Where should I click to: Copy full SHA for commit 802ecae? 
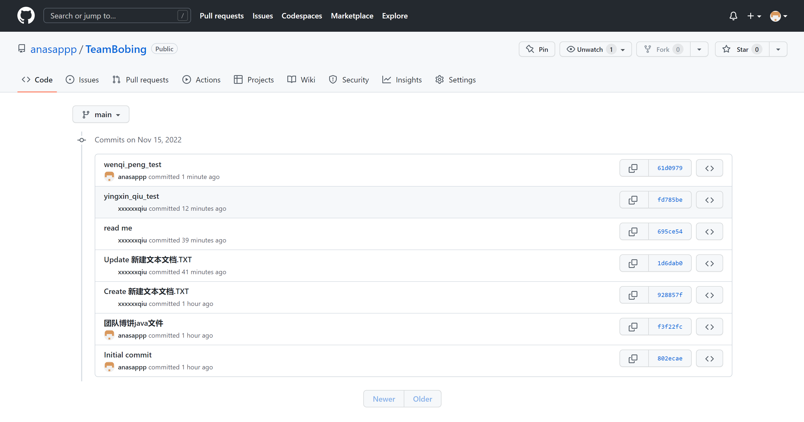tap(634, 358)
